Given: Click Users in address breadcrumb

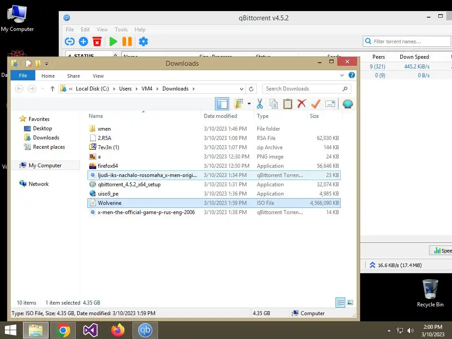Looking at the screenshot, I should click(125, 89).
